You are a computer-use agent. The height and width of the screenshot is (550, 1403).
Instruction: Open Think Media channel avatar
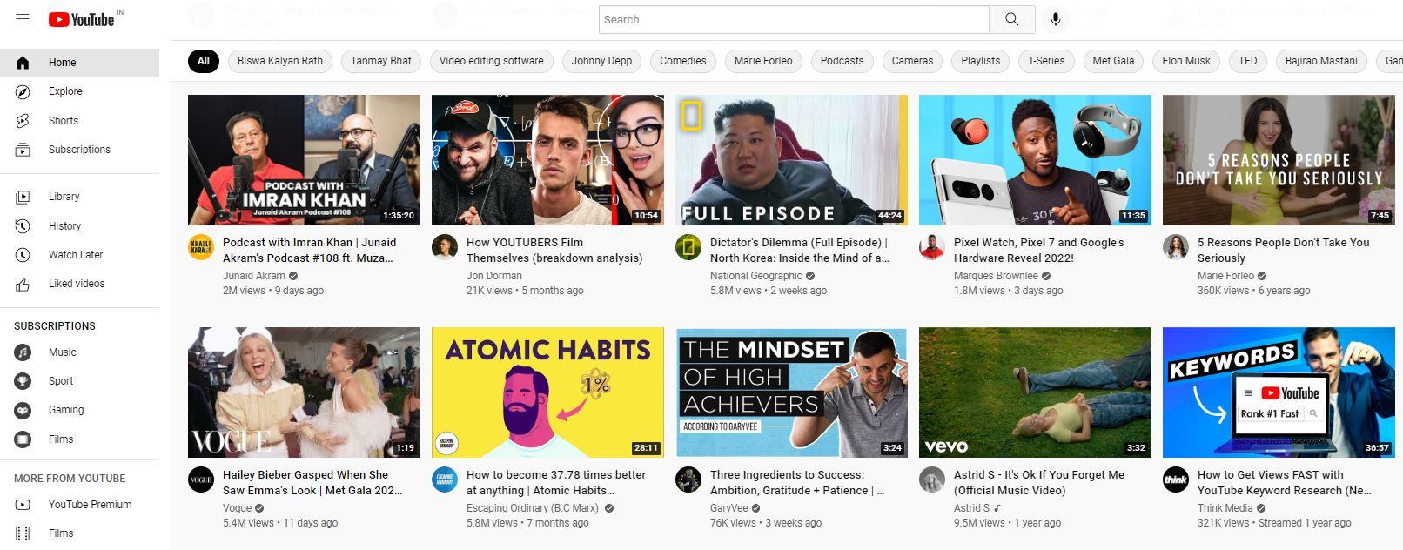[1176, 480]
